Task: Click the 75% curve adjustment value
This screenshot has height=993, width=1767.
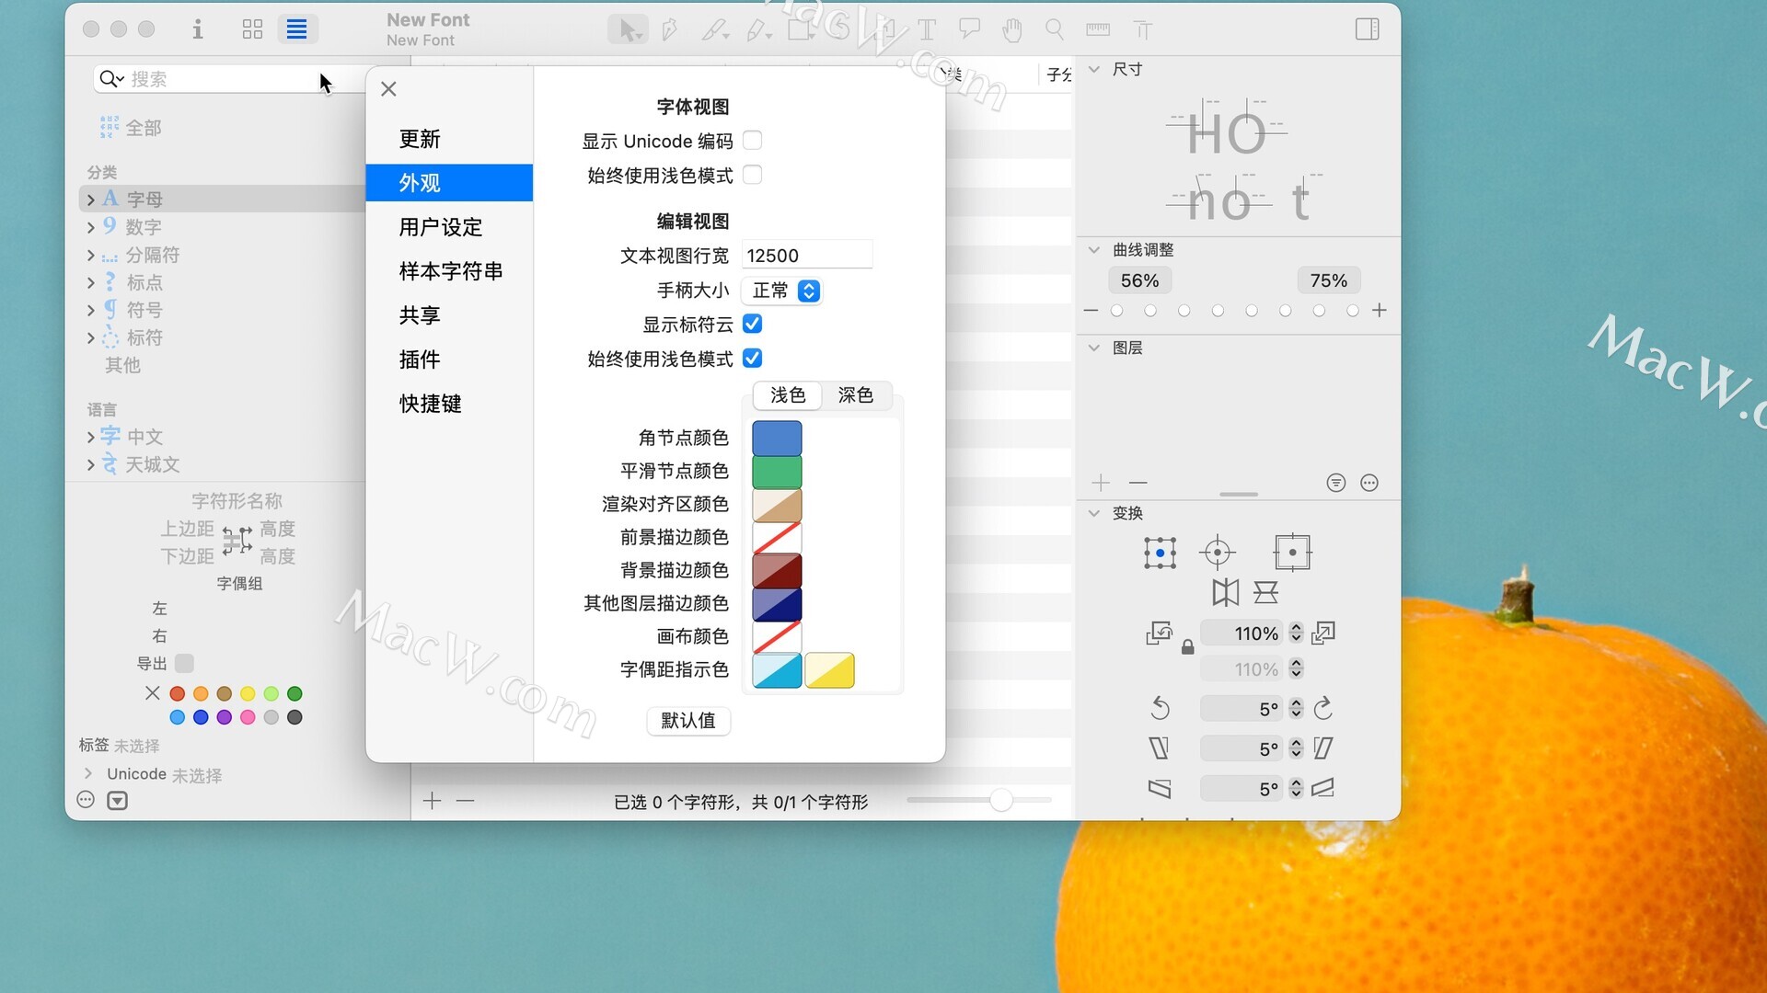Action: (1328, 280)
